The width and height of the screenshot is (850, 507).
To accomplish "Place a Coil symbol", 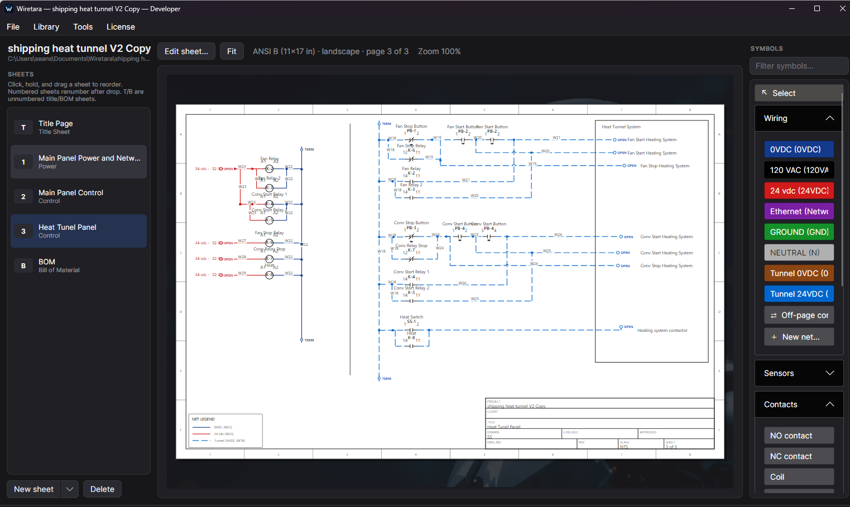I will pyautogui.click(x=799, y=477).
